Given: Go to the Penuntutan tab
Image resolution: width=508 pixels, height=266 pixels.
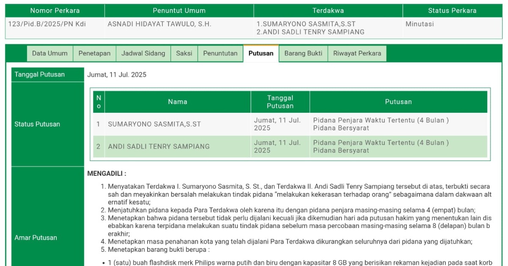Looking at the screenshot, I should click(x=220, y=54).
